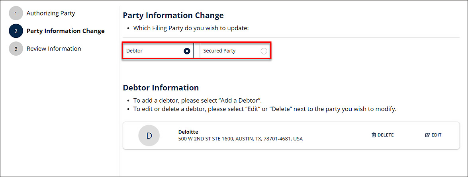Screen dimensions: 468x177
Task: Go to the Authorizing Party step
Action: click(51, 13)
